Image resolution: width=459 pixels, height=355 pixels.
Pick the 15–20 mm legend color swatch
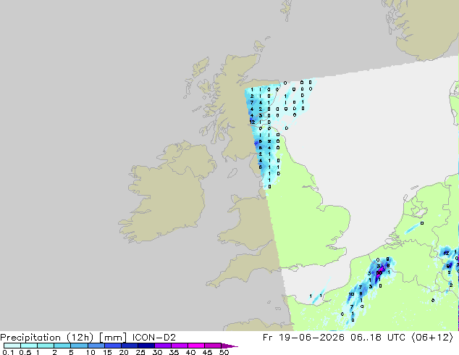pos(112,346)
